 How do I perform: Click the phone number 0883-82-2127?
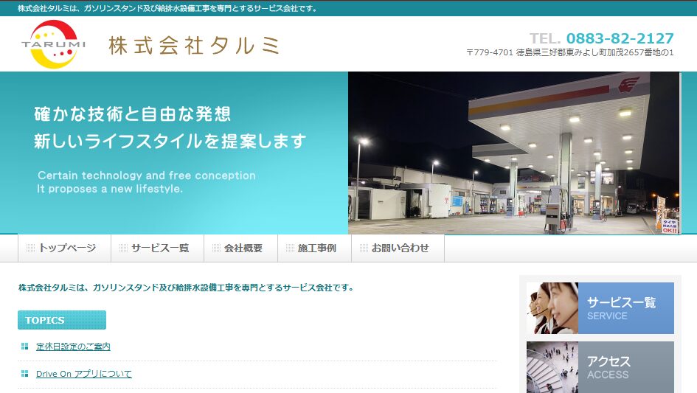coord(620,38)
